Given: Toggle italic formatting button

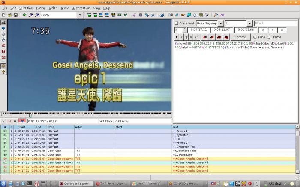Looking at the screenshot, I should pyautogui.click(x=181, y=37).
